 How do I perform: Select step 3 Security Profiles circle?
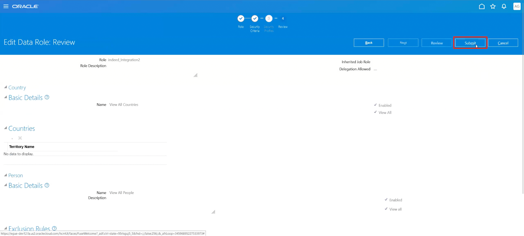coord(269,18)
